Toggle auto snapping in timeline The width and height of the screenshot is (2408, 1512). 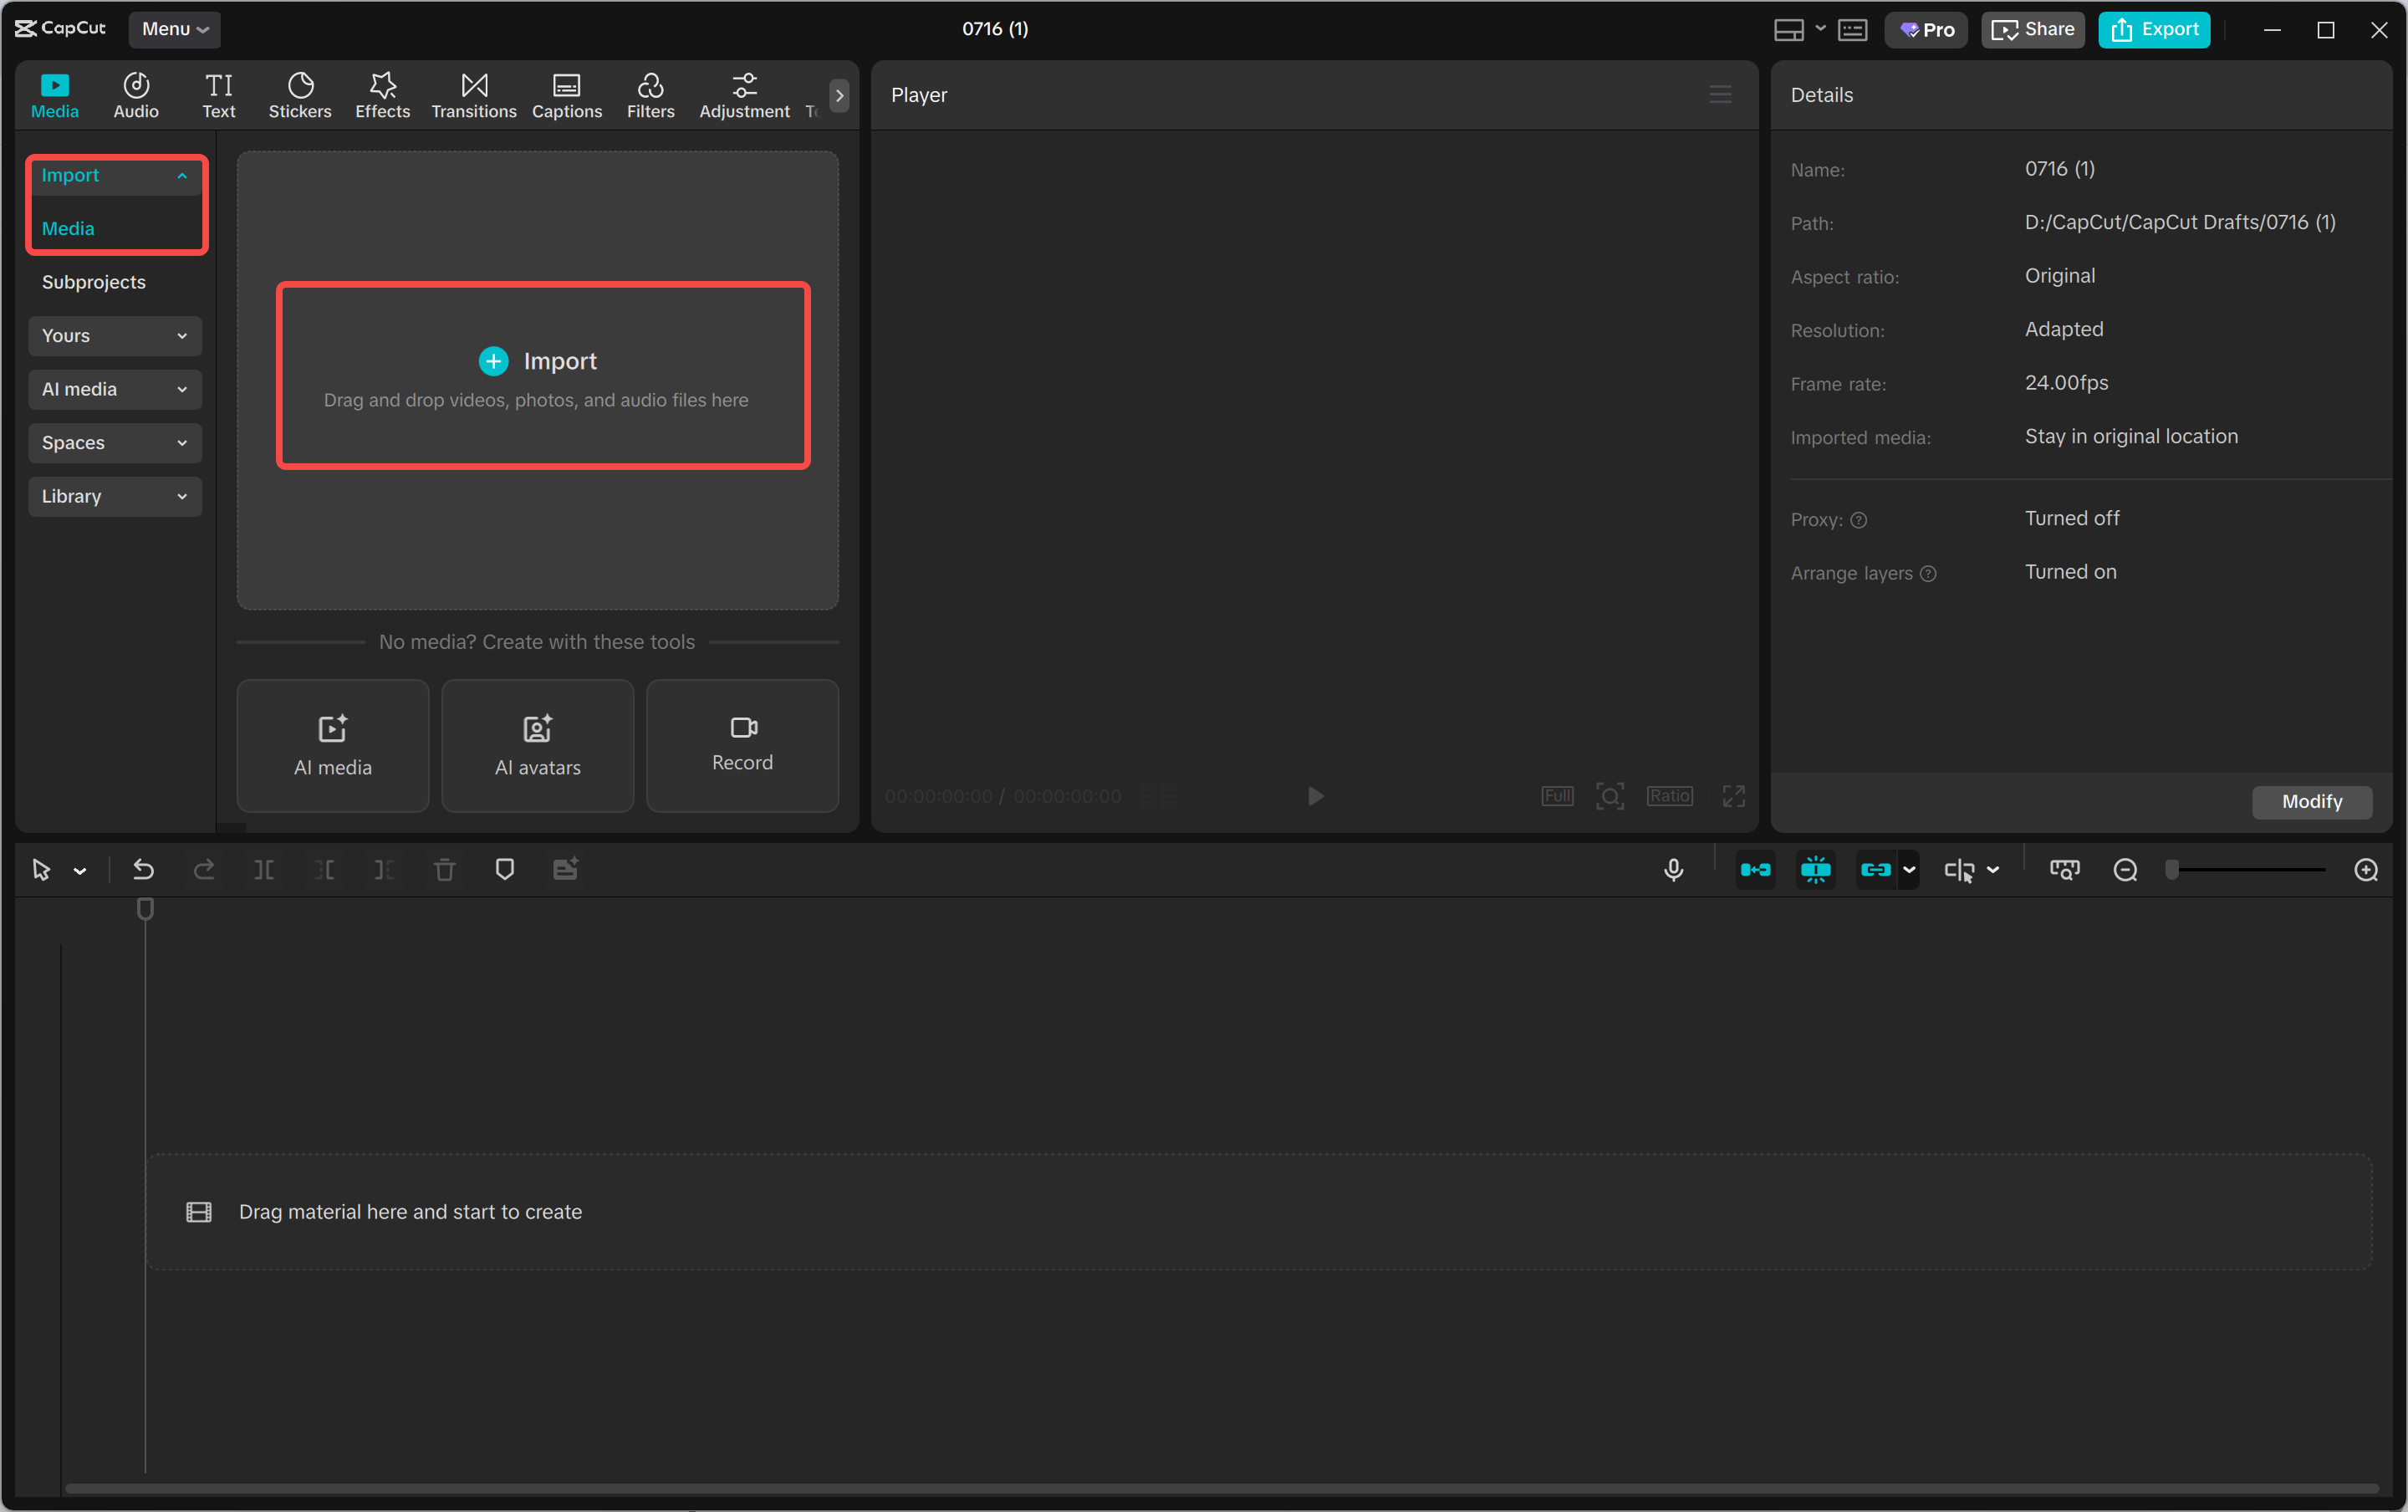tap(1815, 870)
